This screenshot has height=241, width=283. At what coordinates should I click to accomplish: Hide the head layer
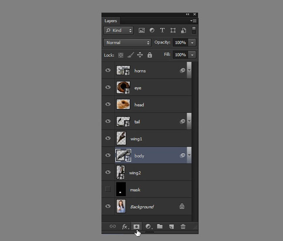tap(108, 104)
